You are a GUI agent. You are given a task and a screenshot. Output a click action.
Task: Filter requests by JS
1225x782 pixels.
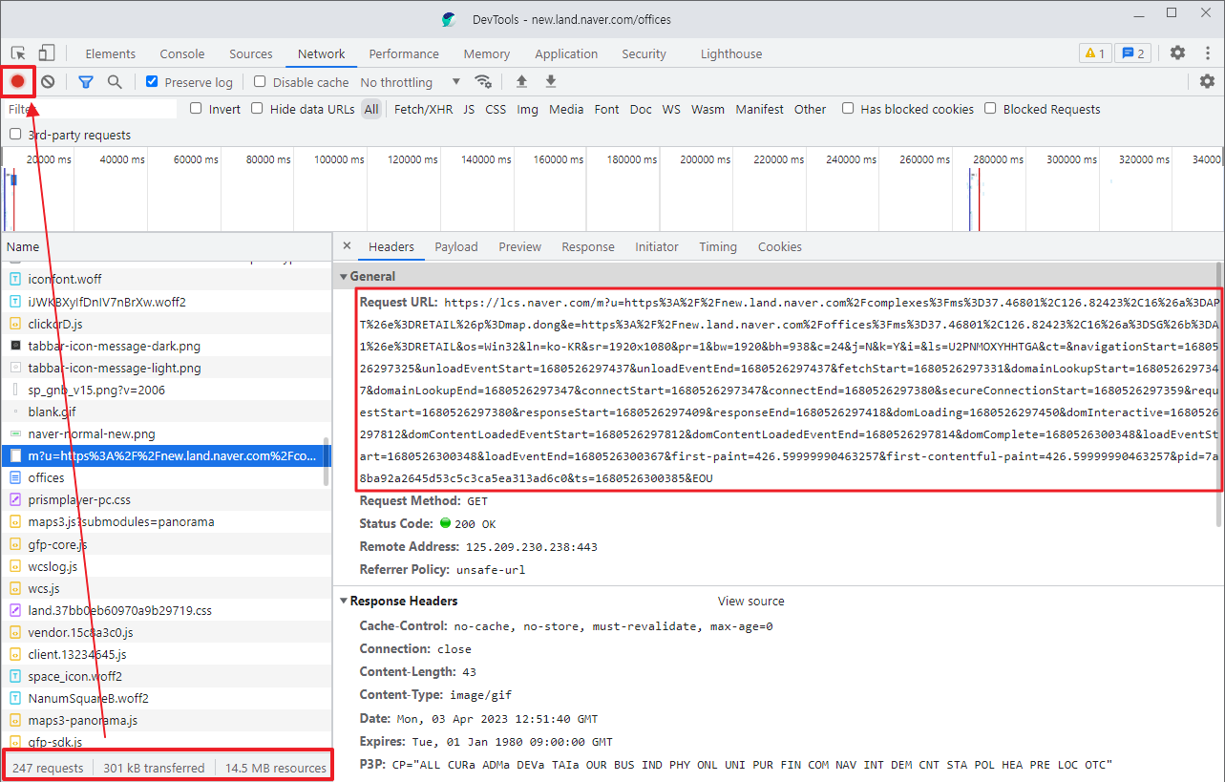469,109
